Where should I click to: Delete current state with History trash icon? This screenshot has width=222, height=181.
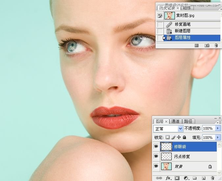pos(216,45)
